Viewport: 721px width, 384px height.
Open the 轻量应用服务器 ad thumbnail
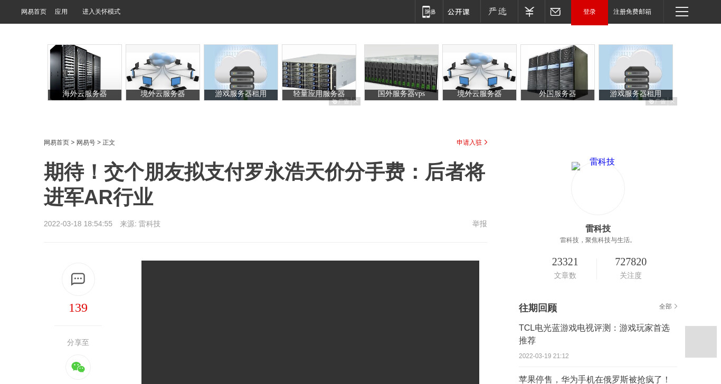319,72
